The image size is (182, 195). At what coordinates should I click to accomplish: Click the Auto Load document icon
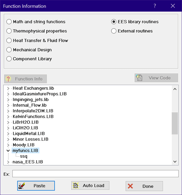[76, 185]
